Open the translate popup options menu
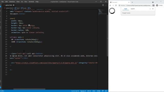Image resolution: width=164 pixels, height=92 pixels. coord(150,9)
